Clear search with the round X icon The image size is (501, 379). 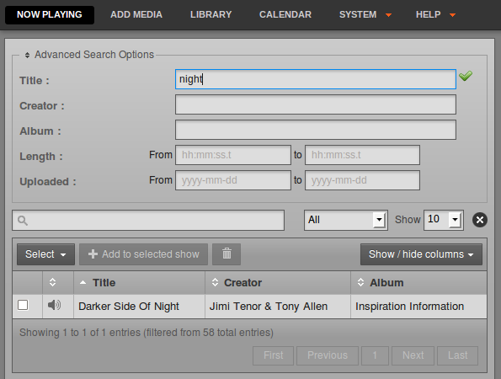point(480,220)
